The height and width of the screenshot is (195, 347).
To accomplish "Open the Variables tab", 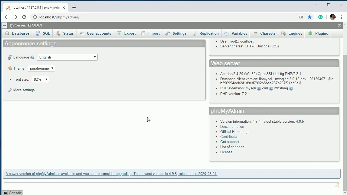I will coord(236,33).
